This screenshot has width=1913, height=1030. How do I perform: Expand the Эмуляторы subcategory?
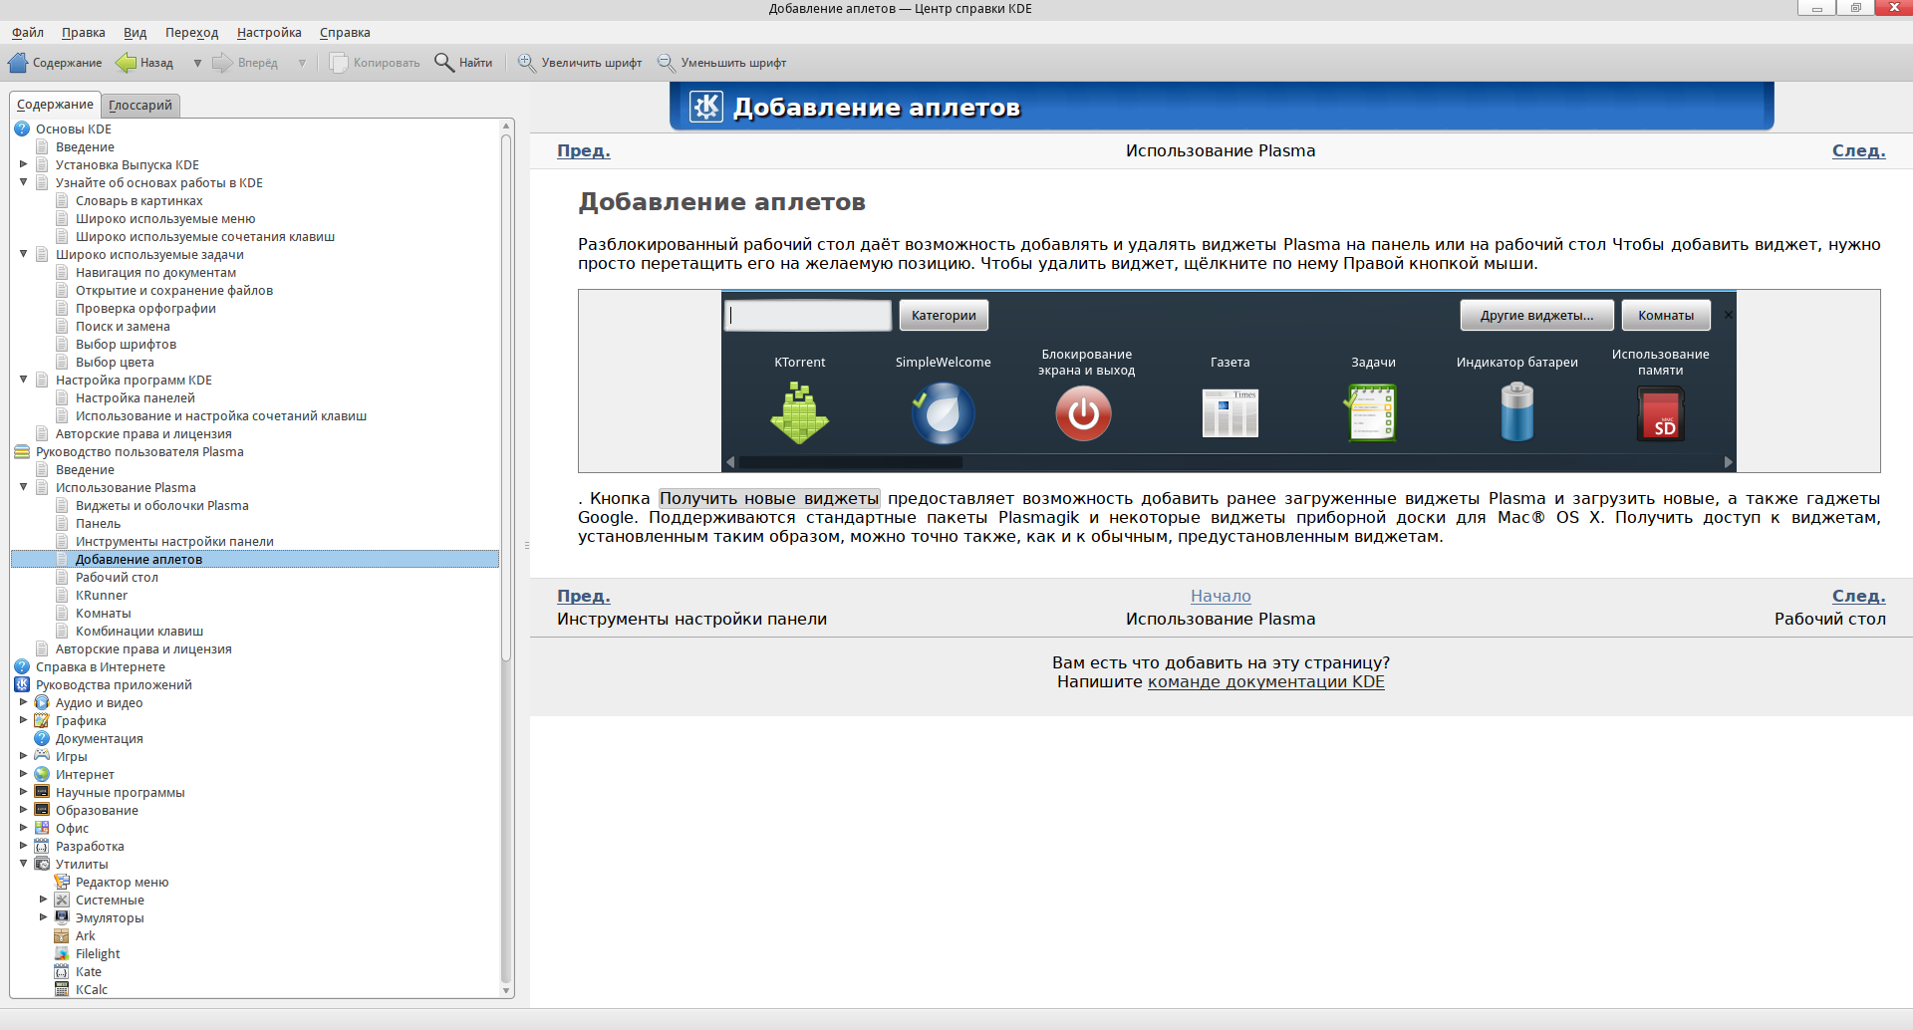coord(44,917)
